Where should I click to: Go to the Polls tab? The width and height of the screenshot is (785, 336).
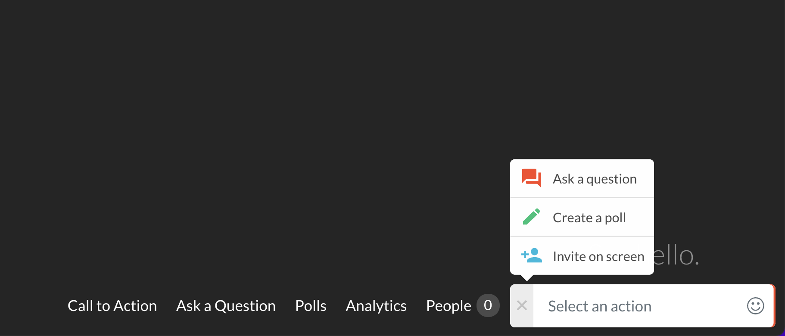(x=311, y=306)
